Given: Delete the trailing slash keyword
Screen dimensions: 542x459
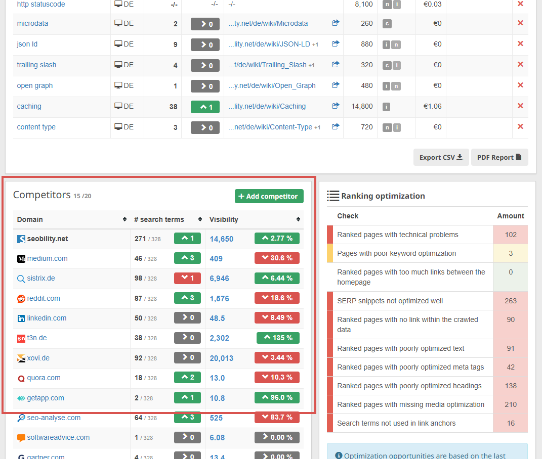Looking at the screenshot, I should click(520, 65).
